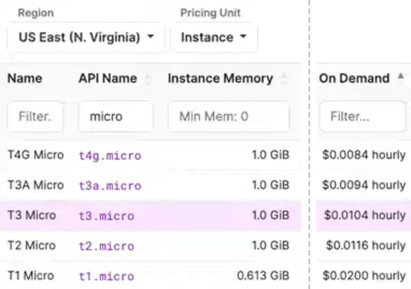Click the 0.613 GiB memory cell
This screenshot has height=289, width=411.
click(x=263, y=275)
